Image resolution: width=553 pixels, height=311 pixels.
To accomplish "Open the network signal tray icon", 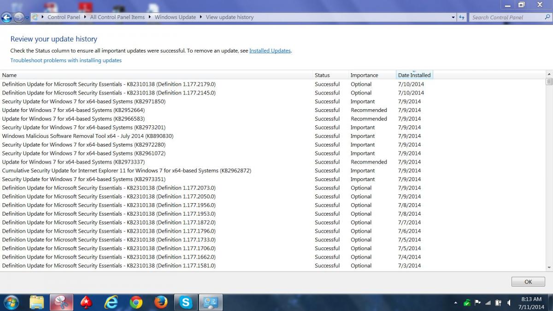I will click(x=488, y=303).
